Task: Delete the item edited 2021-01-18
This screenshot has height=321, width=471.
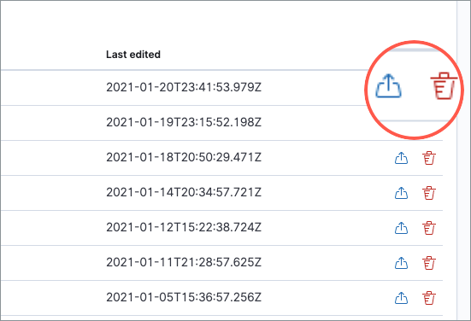Action: pyautogui.click(x=429, y=158)
